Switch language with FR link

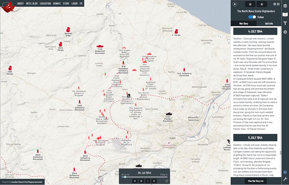point(81,4)
